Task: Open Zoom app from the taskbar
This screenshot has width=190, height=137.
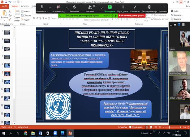Action: point(55,133)
